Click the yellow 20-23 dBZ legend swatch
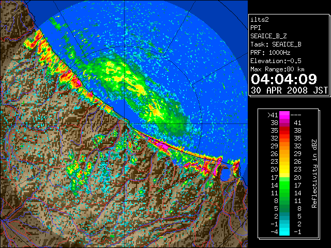Image resolution: width=331 pixels, height=248 pixels. pos(284,169)
